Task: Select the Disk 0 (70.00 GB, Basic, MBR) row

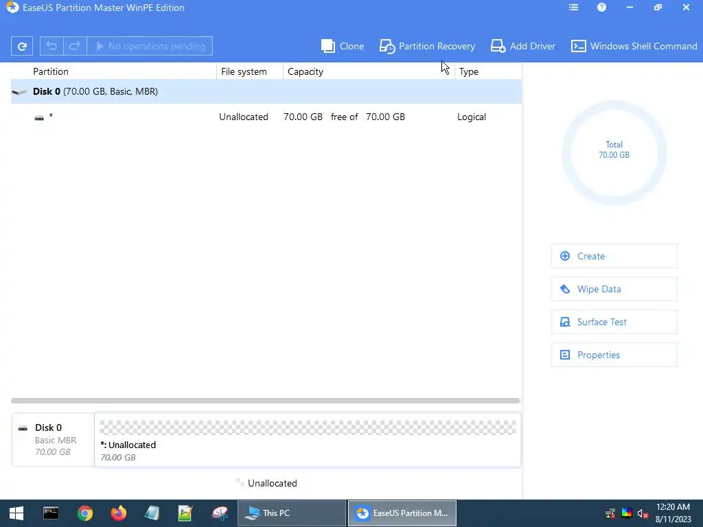Action: pos(266,91)
